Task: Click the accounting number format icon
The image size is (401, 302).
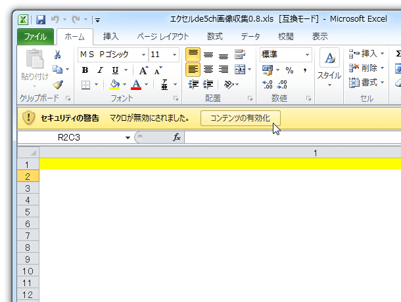Action: pos(268,70)
